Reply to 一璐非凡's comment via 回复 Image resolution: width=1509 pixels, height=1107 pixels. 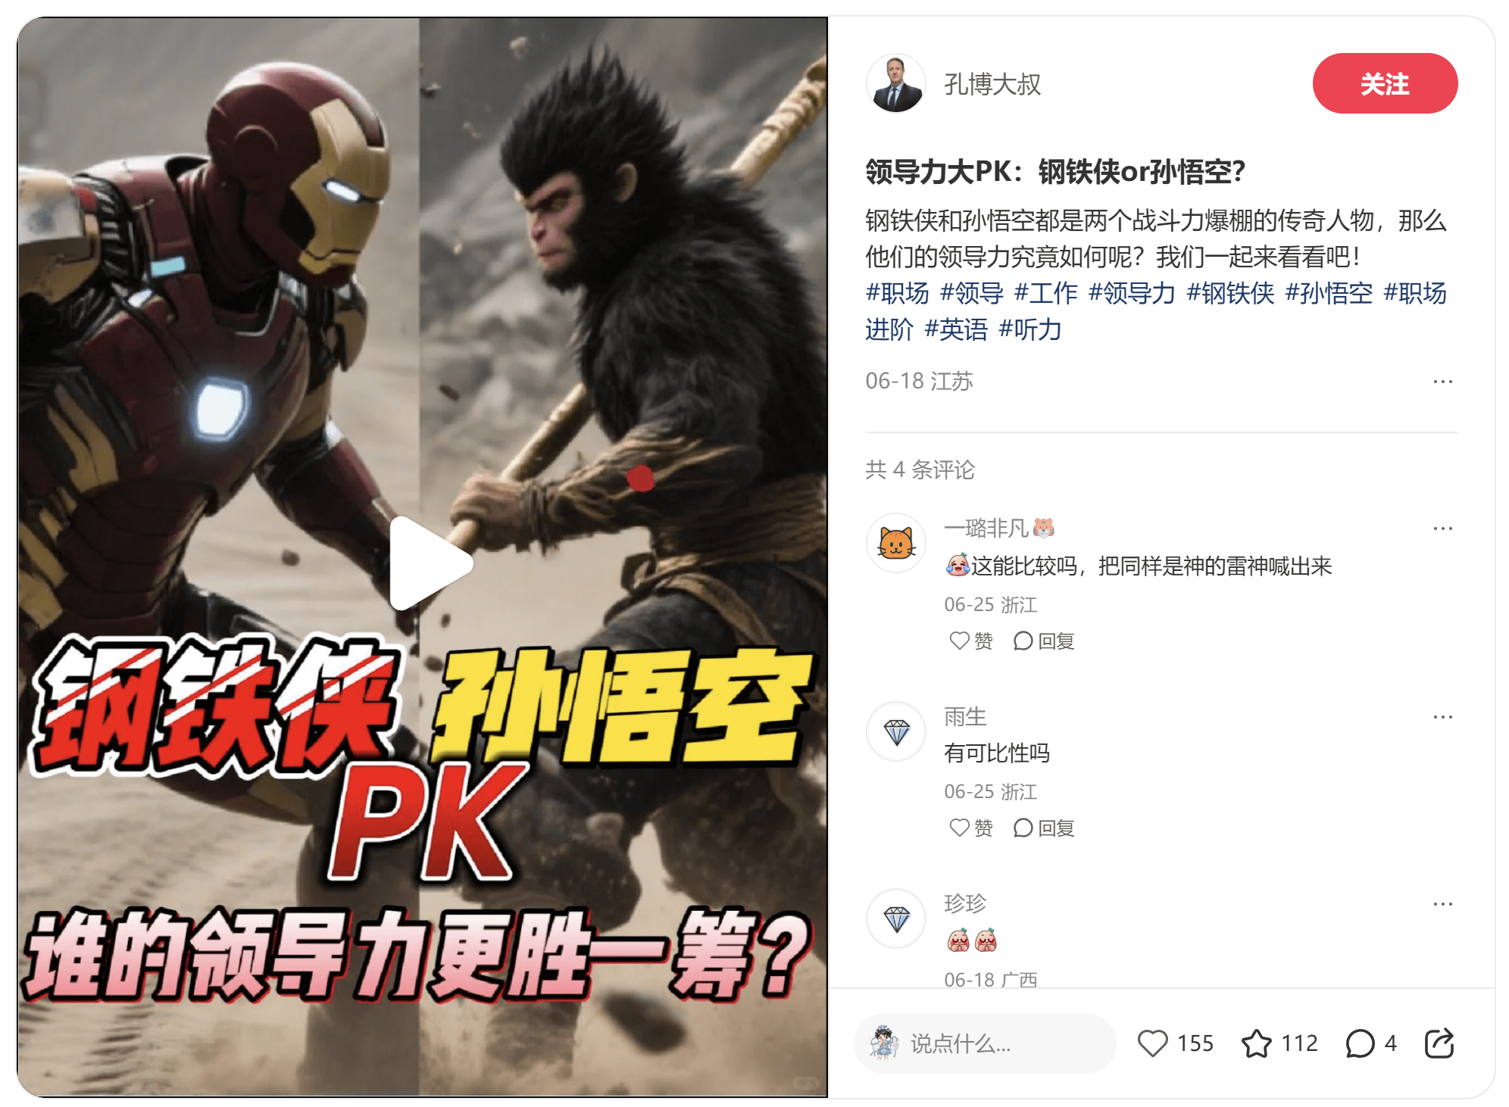(1044, 641)
